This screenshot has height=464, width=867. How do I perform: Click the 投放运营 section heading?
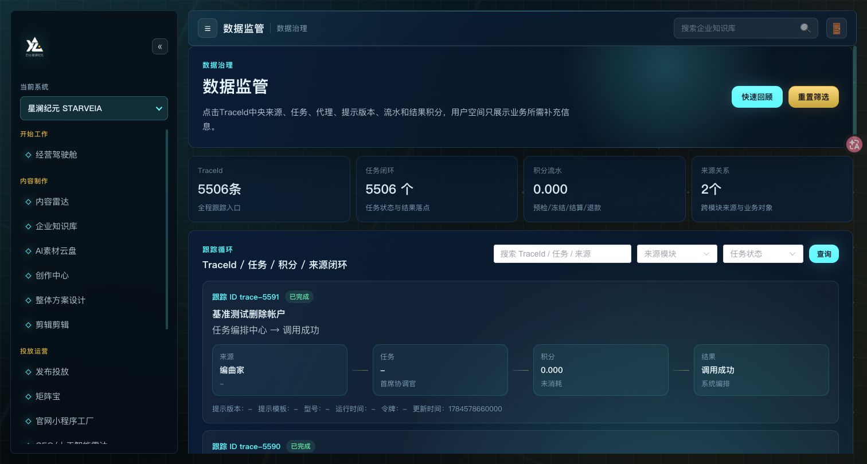click(34, 351)
